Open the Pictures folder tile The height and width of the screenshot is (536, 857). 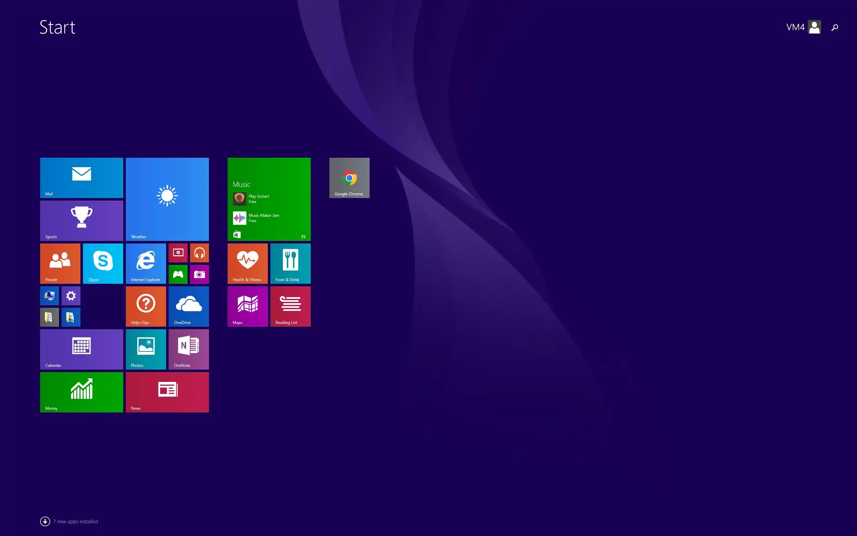coord(71,317)
